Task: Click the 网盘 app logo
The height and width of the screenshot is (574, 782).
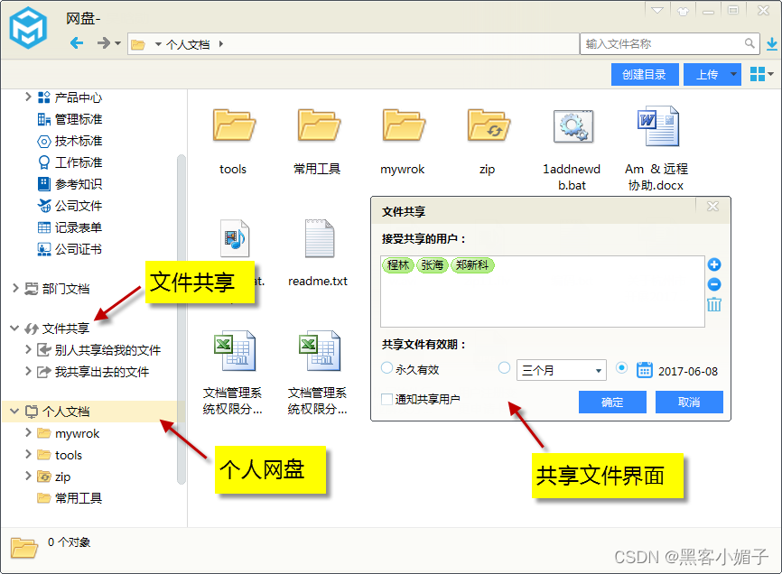Action: pyautogui.click(x=28, y=28)
